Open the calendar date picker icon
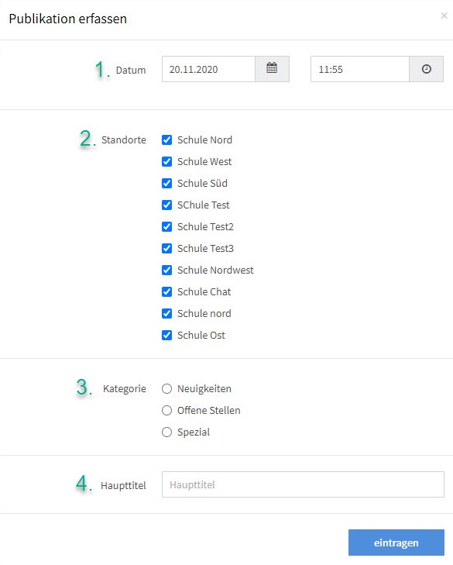453x565 pixels. 272,69
